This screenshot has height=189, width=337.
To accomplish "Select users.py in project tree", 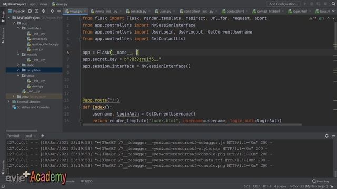I will click(35, 49).
